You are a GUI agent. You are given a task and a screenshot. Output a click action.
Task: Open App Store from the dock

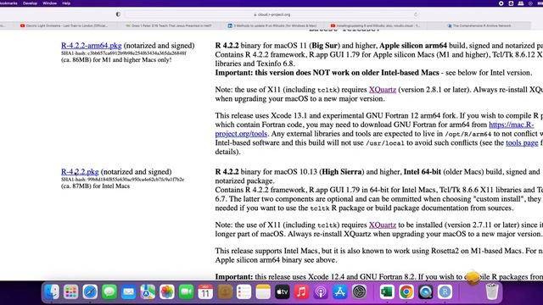(340, 291)
